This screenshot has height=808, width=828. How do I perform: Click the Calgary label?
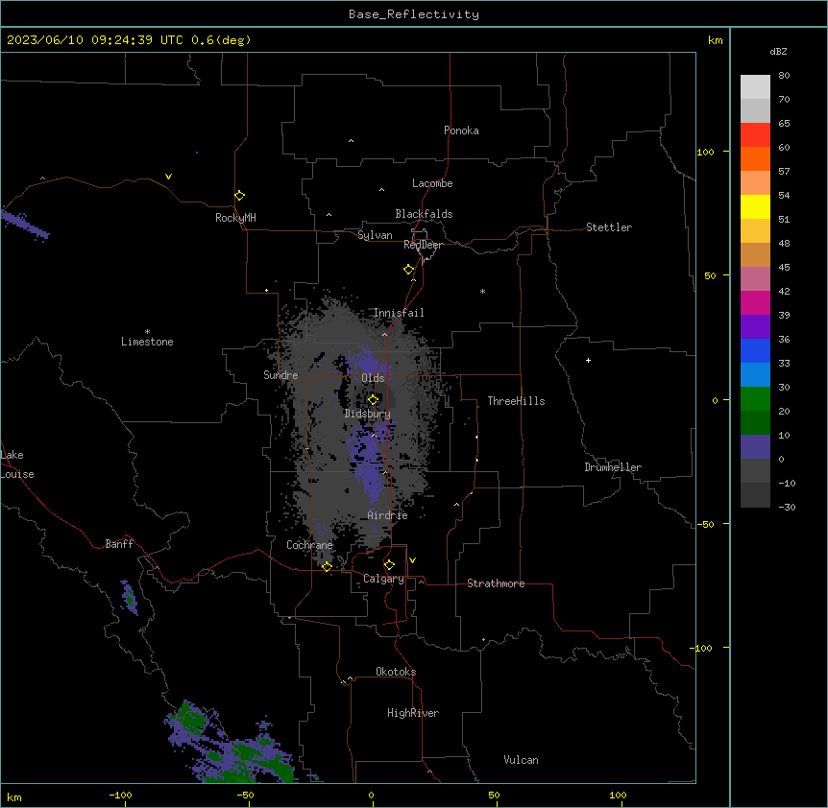383,579
